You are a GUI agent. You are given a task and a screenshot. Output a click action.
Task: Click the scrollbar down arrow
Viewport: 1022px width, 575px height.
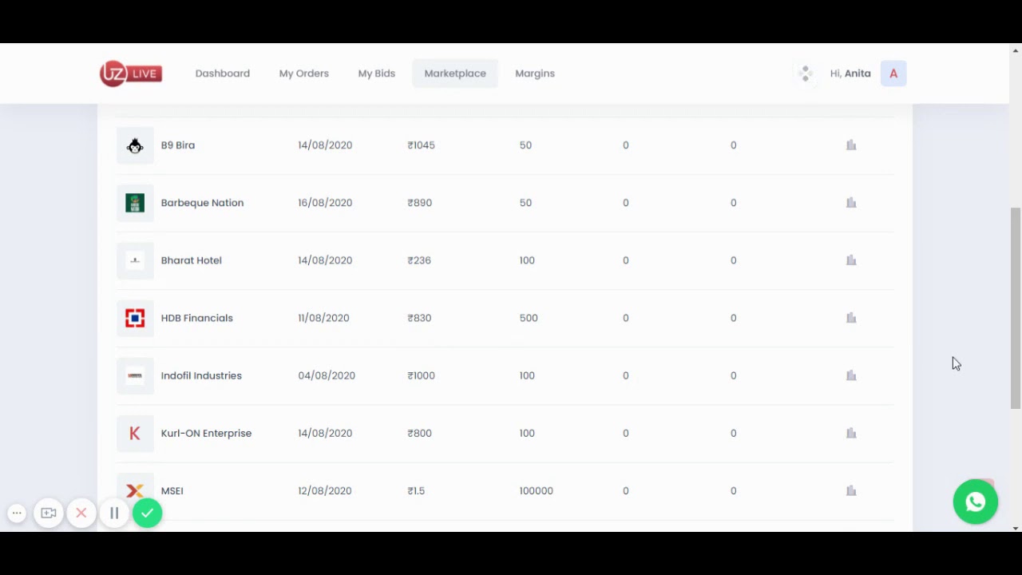click(x=1016, y=527)
